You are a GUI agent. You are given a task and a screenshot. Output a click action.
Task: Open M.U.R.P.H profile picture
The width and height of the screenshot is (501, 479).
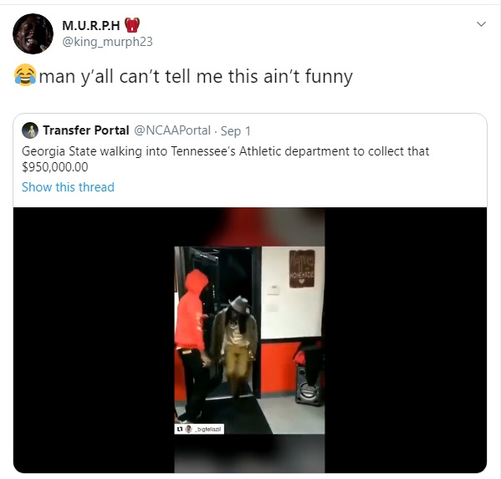33,33
